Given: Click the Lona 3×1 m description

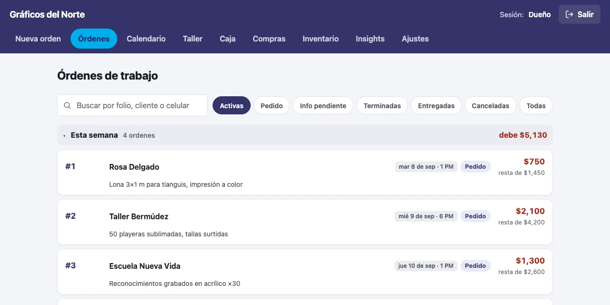Looking at the screenshot, I should click(x=176, y=184).
